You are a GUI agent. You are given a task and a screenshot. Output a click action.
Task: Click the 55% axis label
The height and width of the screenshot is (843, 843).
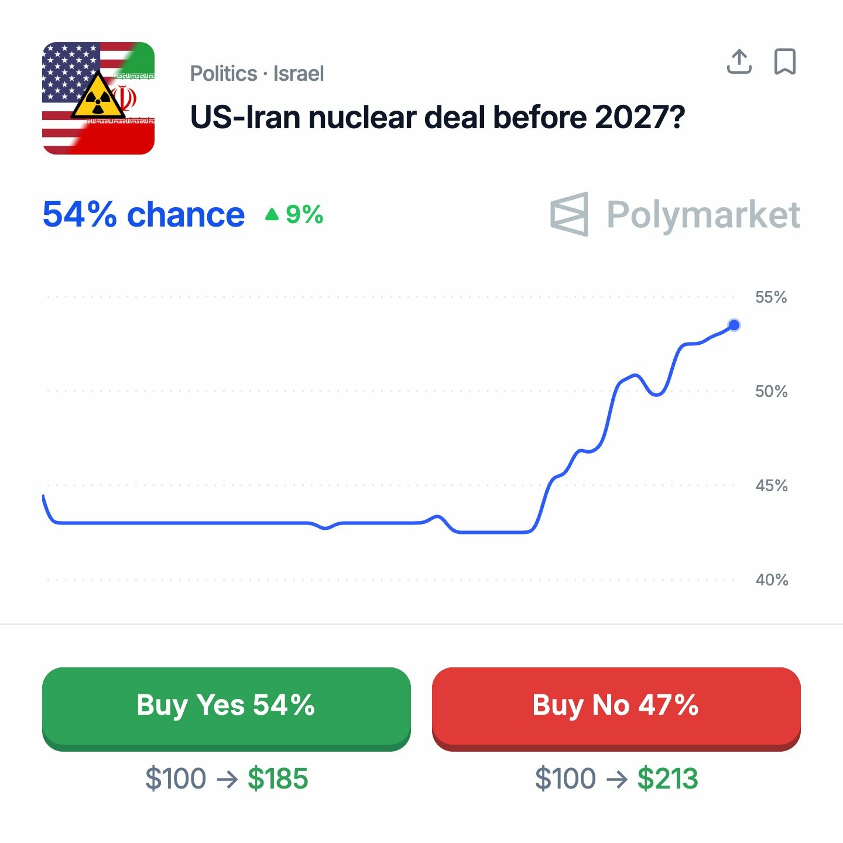tap(770, 297)
